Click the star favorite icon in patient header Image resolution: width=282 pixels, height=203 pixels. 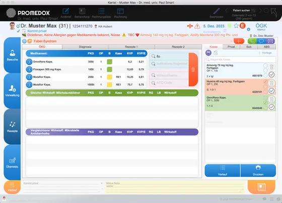tap(236, 26)
